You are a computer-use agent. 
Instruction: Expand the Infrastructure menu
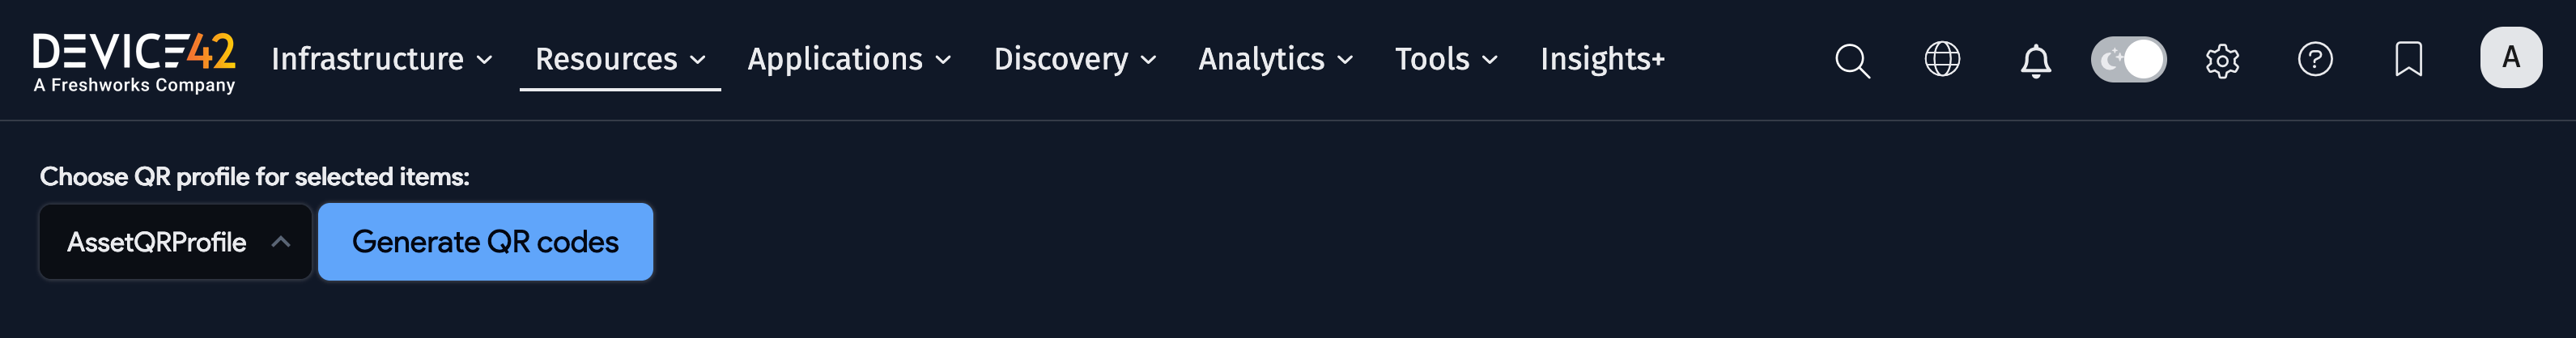click(381, 59)
